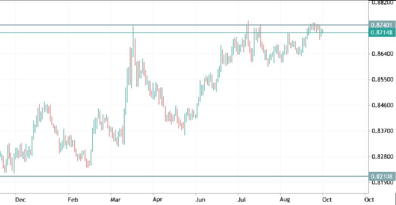
Task: Click the 0.87148 price level label
Action: coord(382,32)
